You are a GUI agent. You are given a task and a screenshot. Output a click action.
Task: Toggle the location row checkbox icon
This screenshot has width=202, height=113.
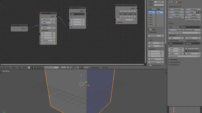tap(118, 11)
